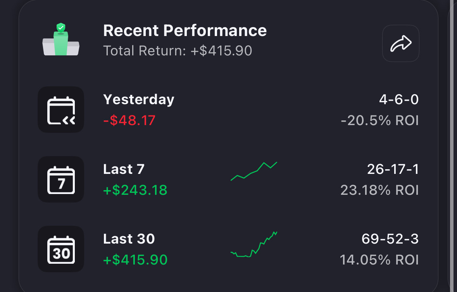Screen dimensions: 457x292
Task: Click the 23.18% ROI value
Action: (379, 190)
